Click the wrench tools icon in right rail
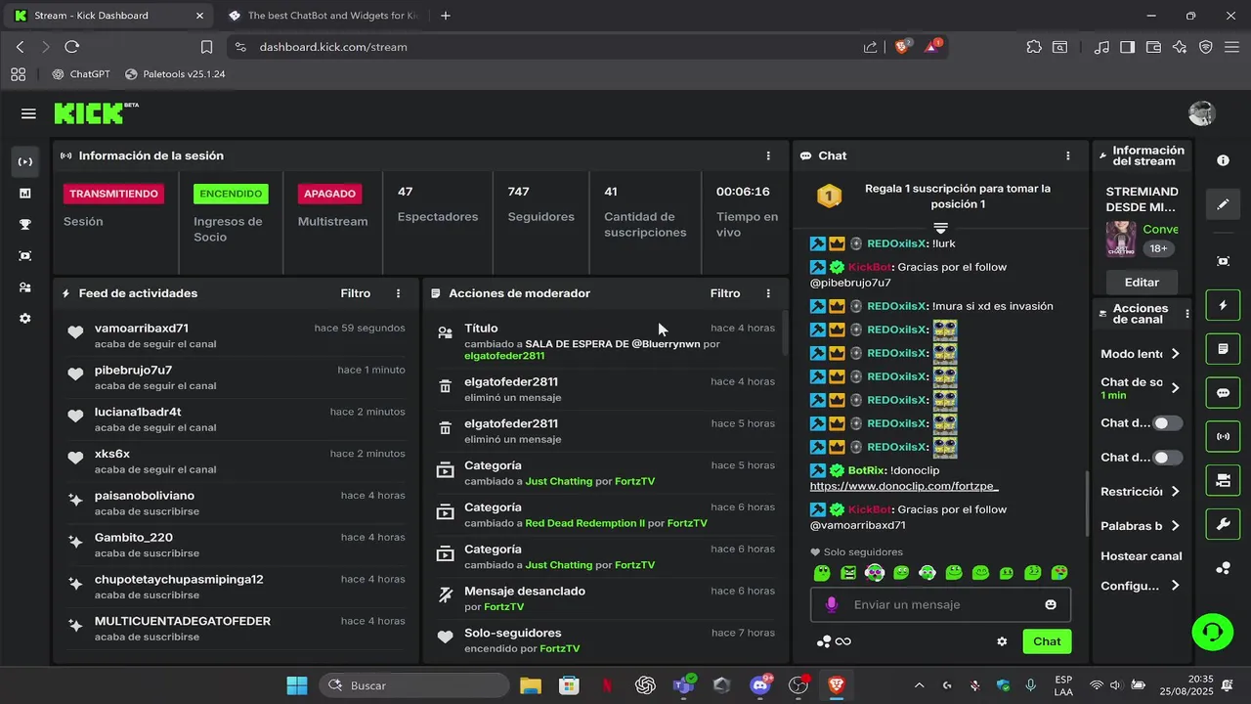1251x704 pixels. tap(1223, 524)
